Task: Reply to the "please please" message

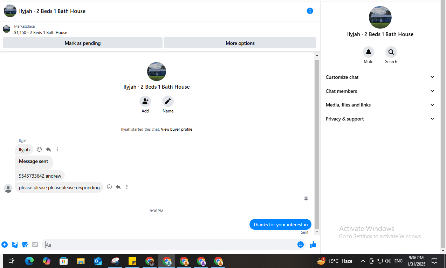Action: coord(118,187)
